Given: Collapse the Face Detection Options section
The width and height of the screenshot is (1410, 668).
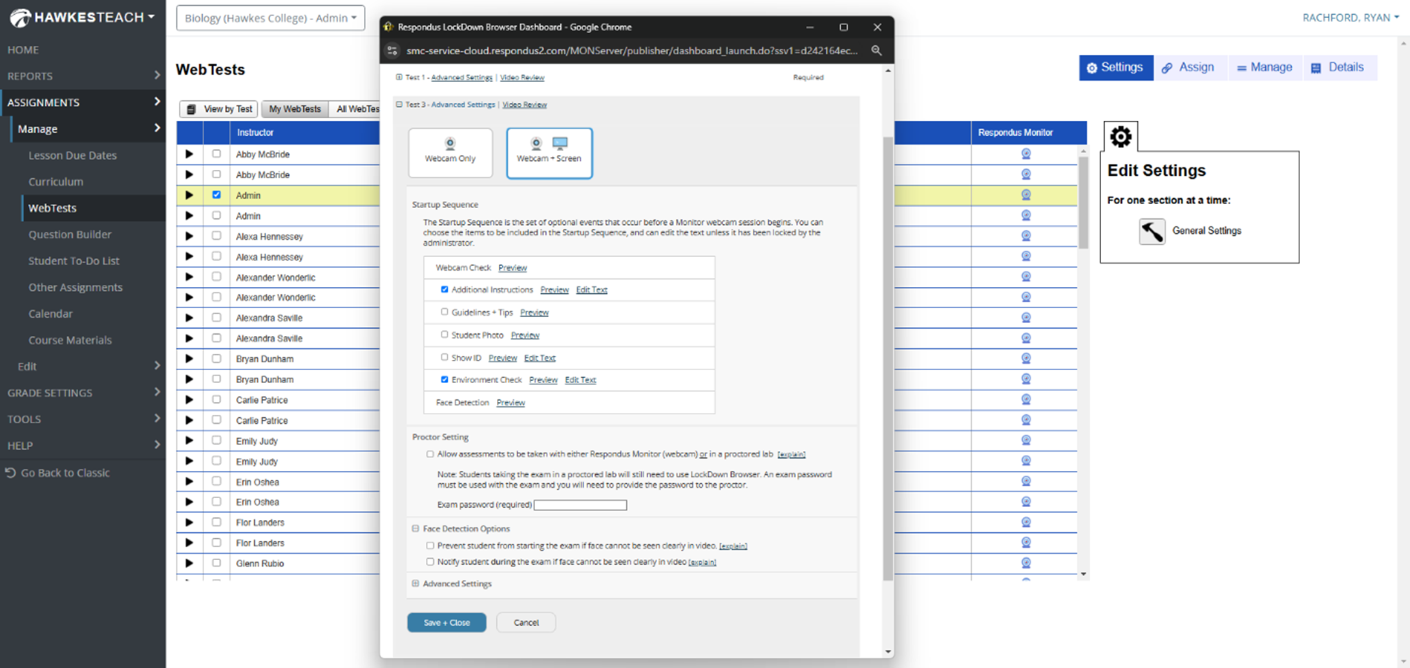Looking at the screenshot, I should click(416, 528).
